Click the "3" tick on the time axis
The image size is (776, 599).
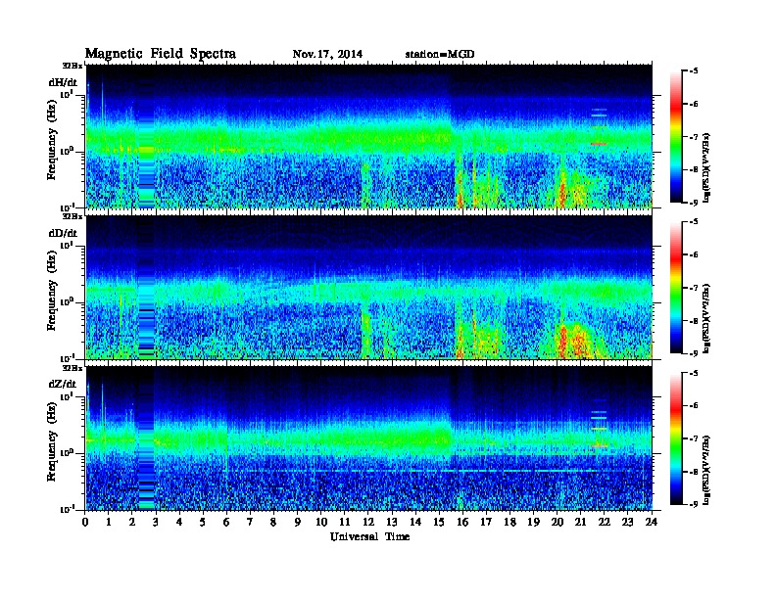(156, 522)
